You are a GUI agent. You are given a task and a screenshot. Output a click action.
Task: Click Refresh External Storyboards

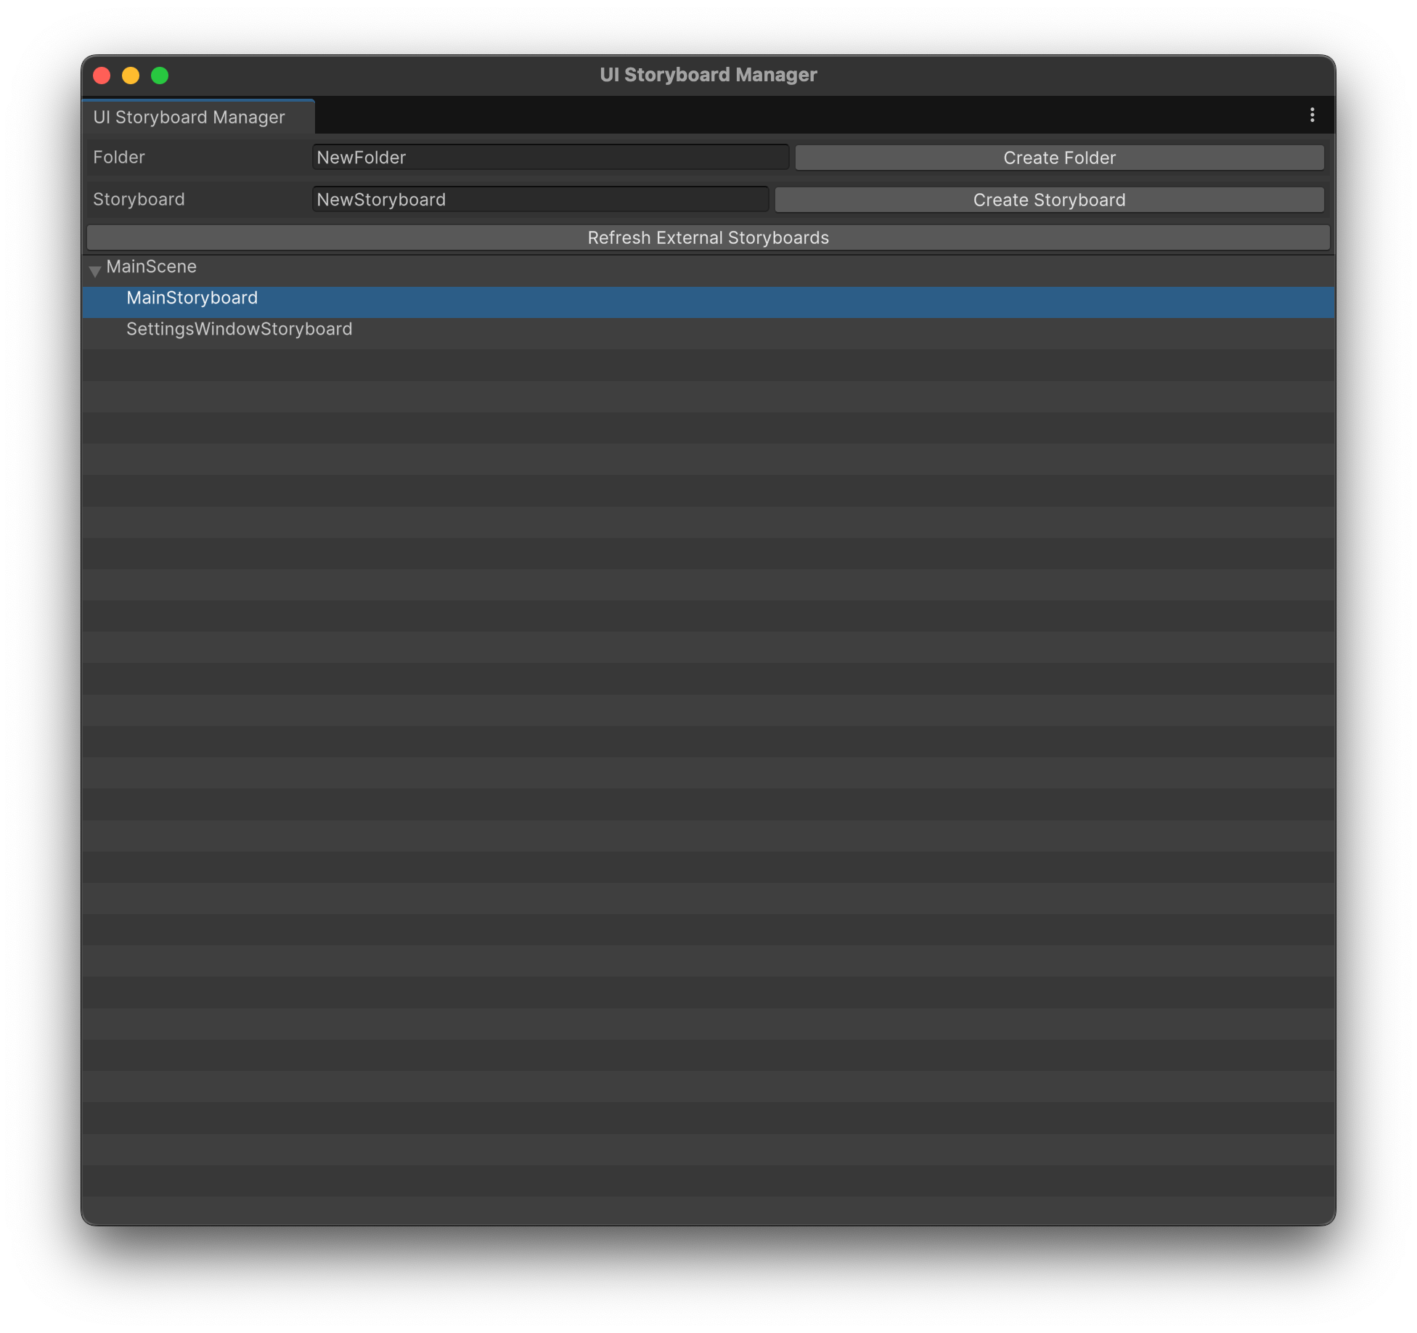point(708,238)
